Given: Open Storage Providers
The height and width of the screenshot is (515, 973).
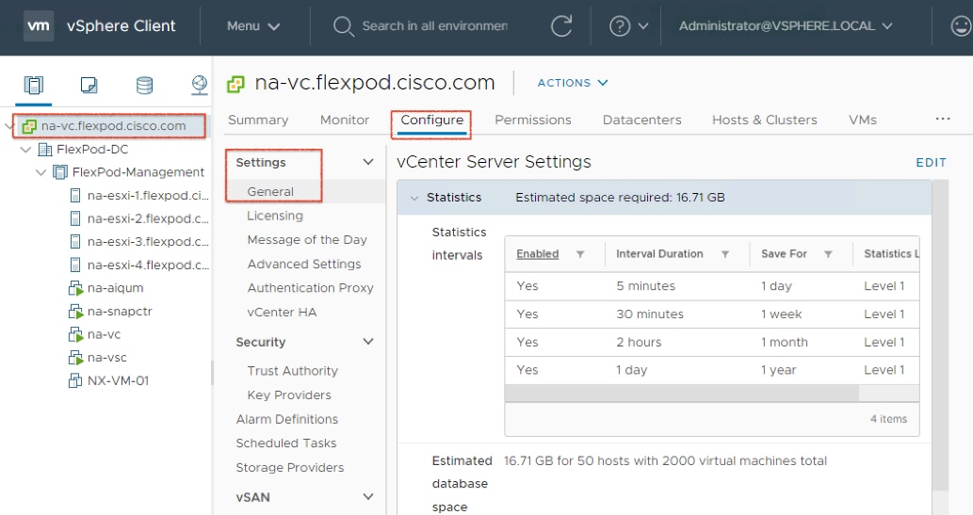Looking at the screenshot, I should click(290, 467).
